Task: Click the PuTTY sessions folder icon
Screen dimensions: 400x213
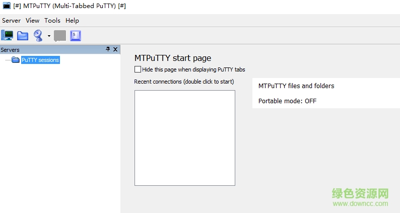Action: [x=16, y=60]
